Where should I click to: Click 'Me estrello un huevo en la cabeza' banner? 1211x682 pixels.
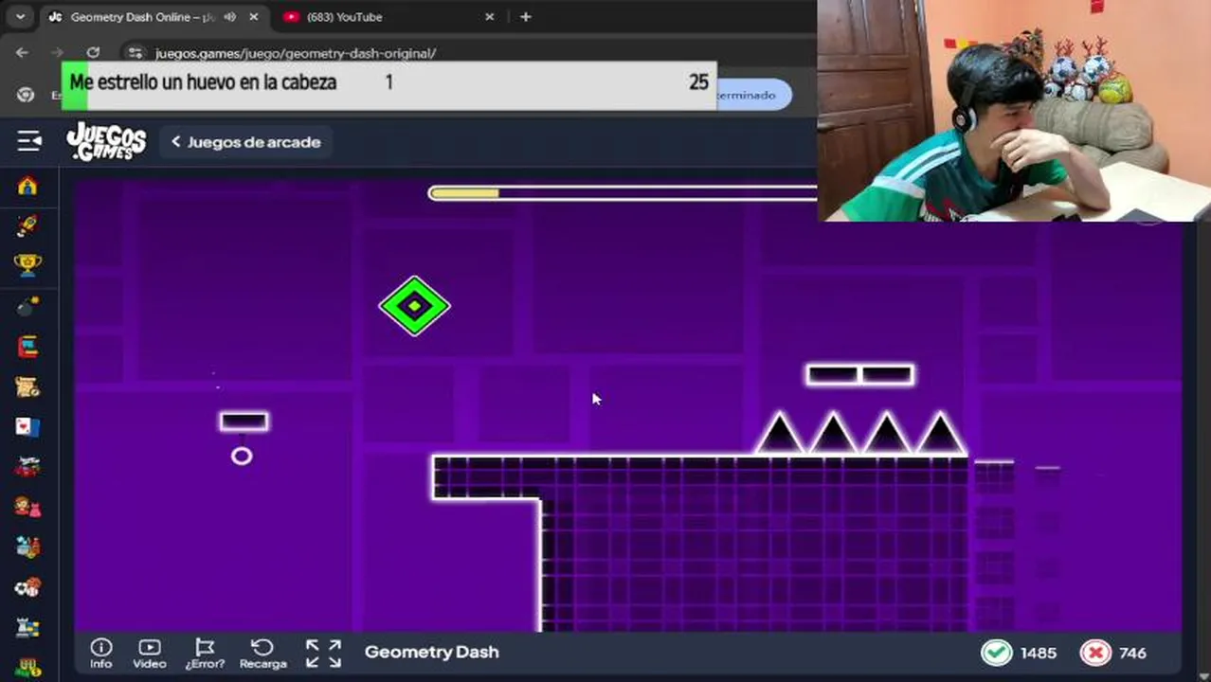(389, 85)
